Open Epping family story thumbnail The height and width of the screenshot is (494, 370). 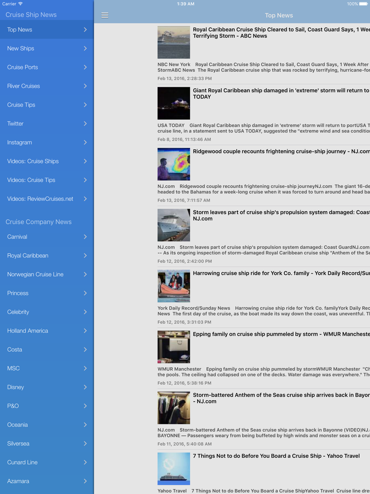174,347
